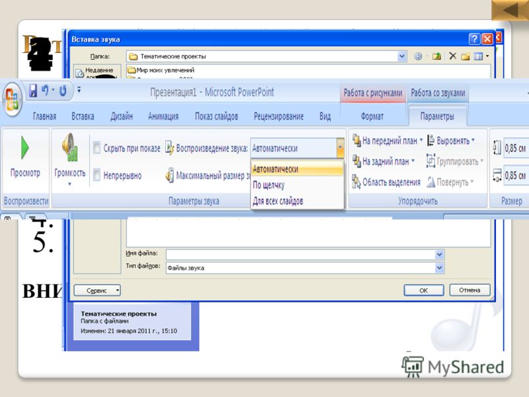Open the sound playback combo box arrow

click(340, 148)
